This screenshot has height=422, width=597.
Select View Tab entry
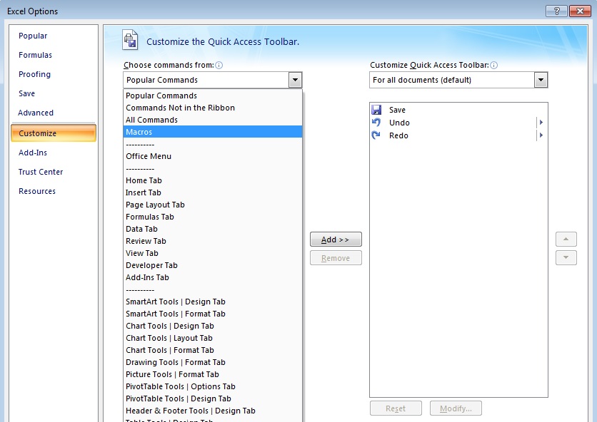coord(213,253)
